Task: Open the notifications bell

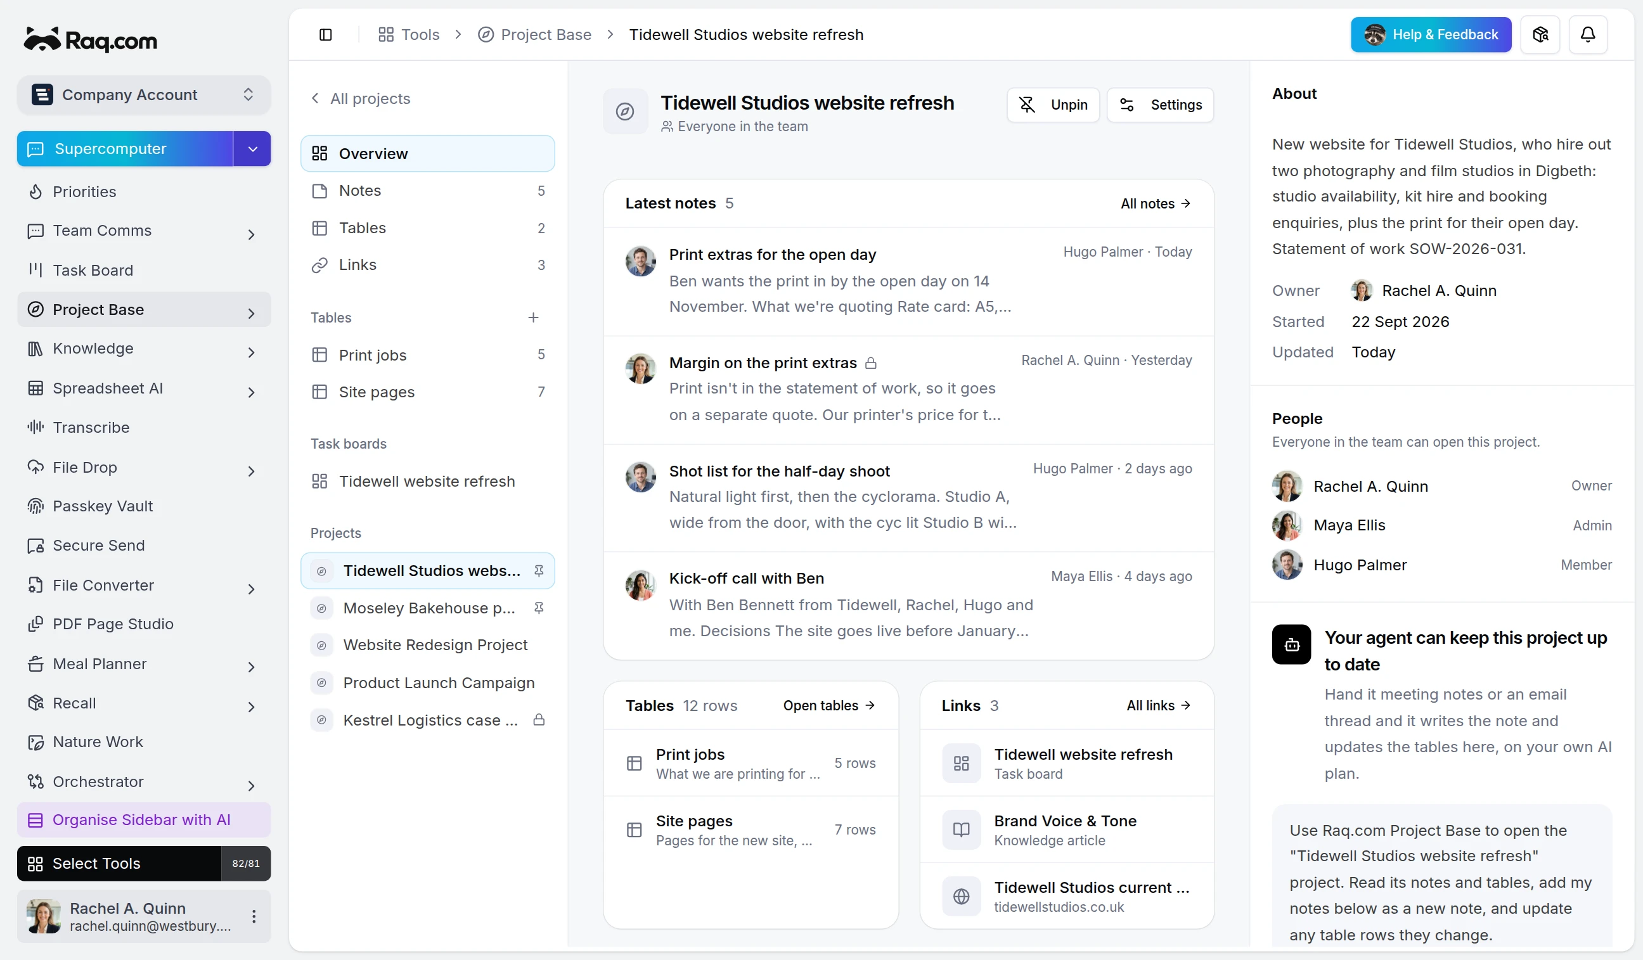Action: 1588,35
